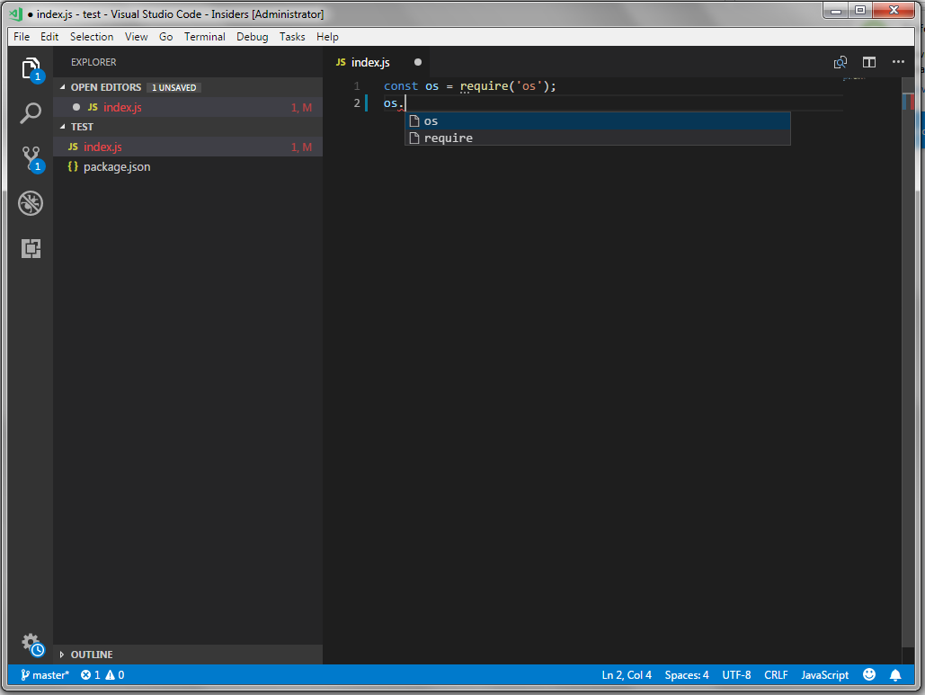The image size is (925, 695).
Task: Click the EXPLORER panel title
Action: tap(93, 62)
